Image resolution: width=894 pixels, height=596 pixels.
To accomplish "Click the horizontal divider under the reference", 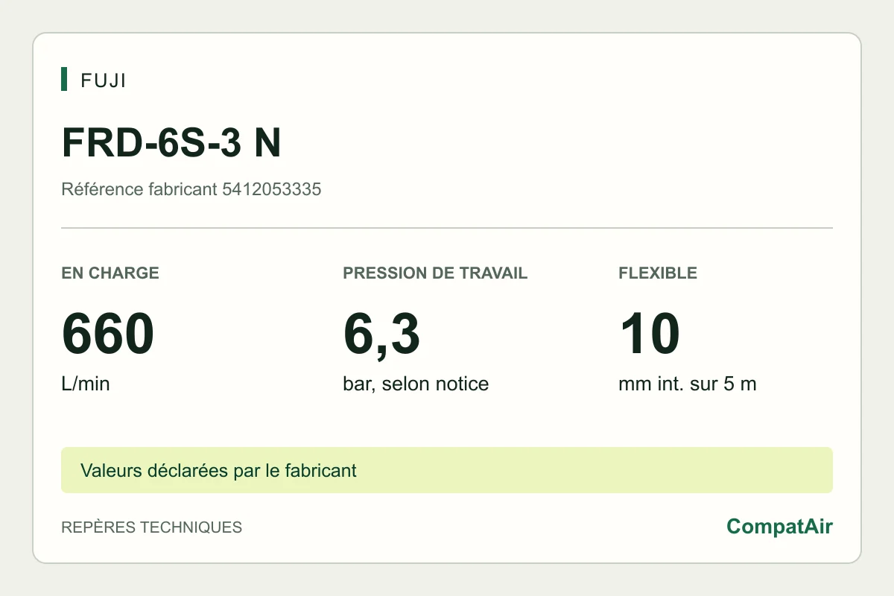I will pyautogui.click(x=447, y=228).
